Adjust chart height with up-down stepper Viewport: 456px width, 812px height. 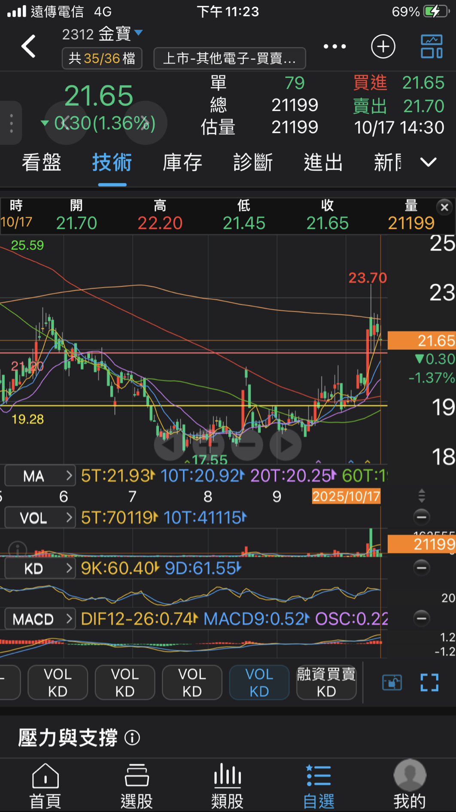tap(422, 496)
